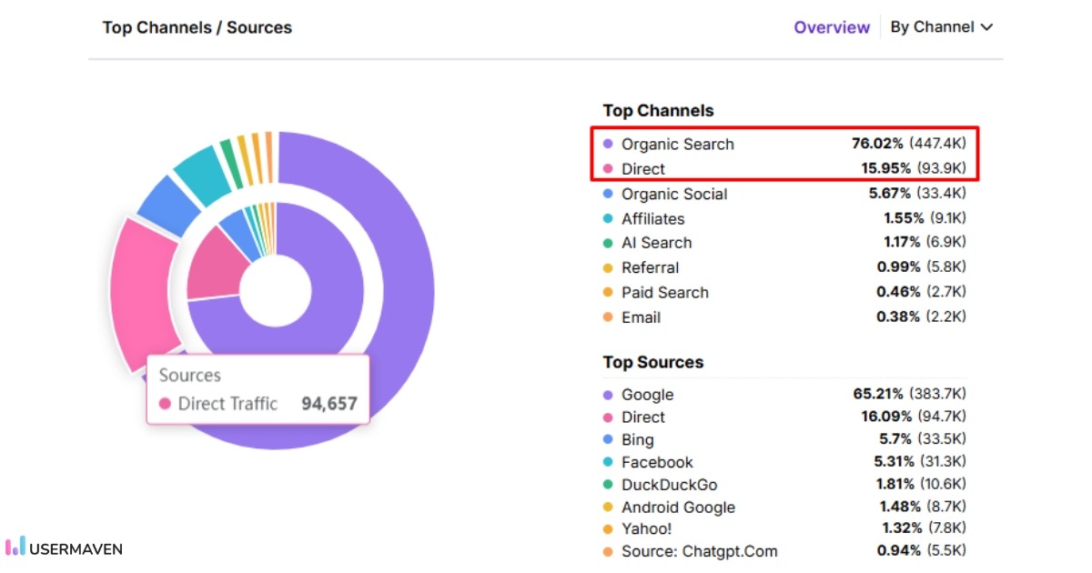Open the Top Channels / Sources heading
This screenshot has height=573, width=1092.
(x=197, y=27)
